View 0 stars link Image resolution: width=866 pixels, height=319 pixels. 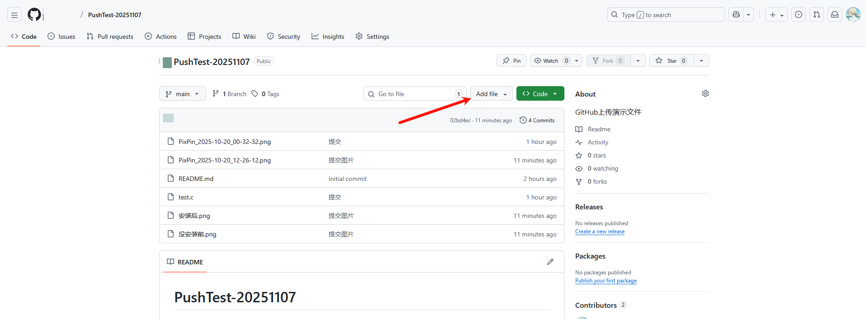point(591,155)
